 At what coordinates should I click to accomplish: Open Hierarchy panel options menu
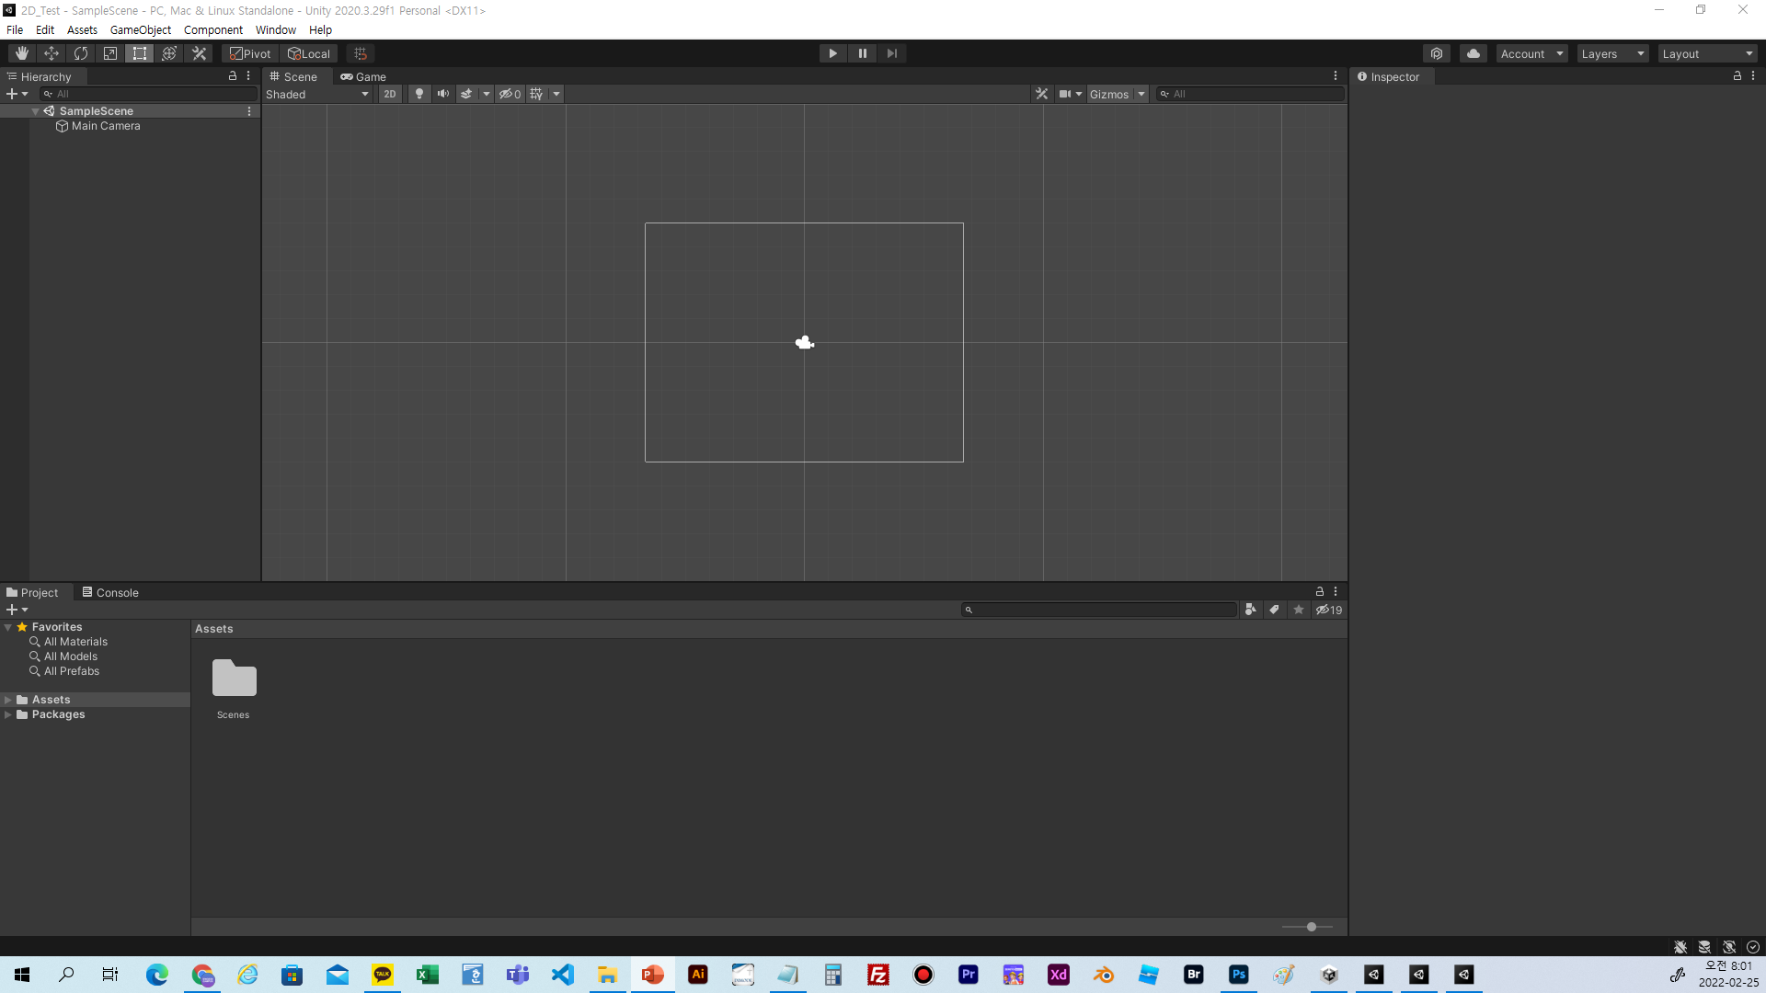248,76
